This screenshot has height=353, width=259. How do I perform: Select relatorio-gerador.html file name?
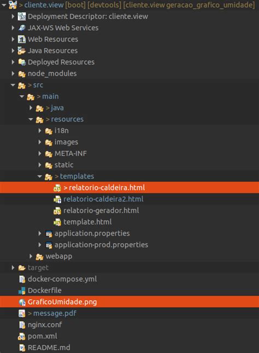(x=101, y=210)
